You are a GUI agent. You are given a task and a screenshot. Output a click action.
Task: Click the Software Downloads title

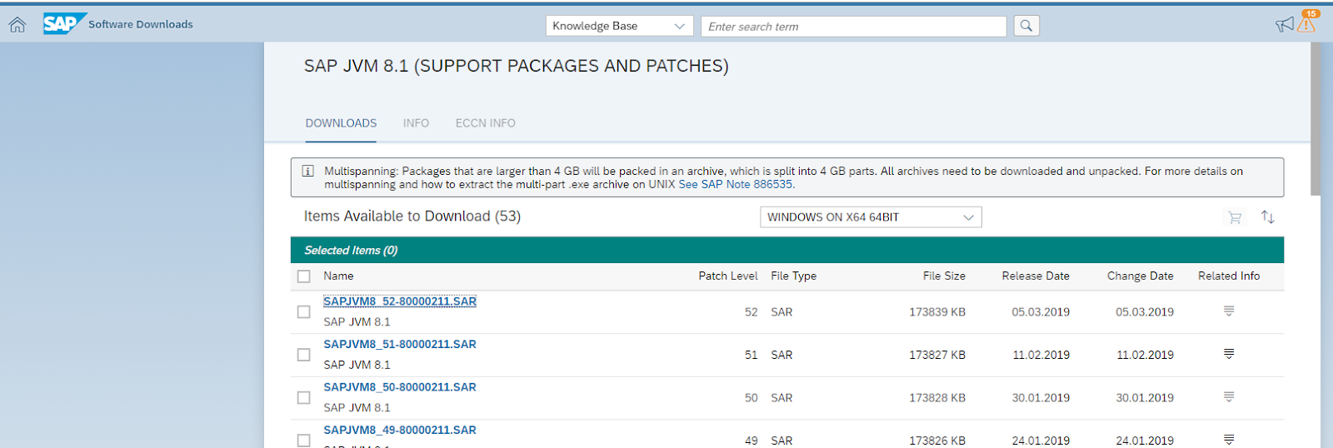141,24
